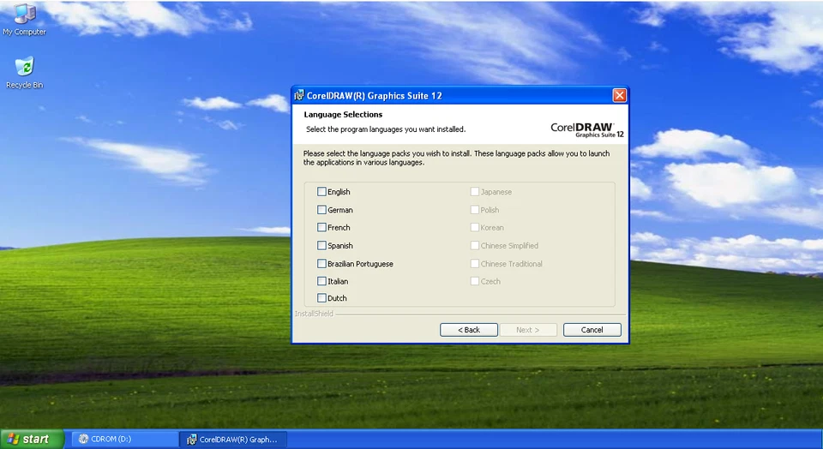Click the disabled Polish checkbox
Screen dimensions: 823x449
pyautogui.click(x=474, y=210)
